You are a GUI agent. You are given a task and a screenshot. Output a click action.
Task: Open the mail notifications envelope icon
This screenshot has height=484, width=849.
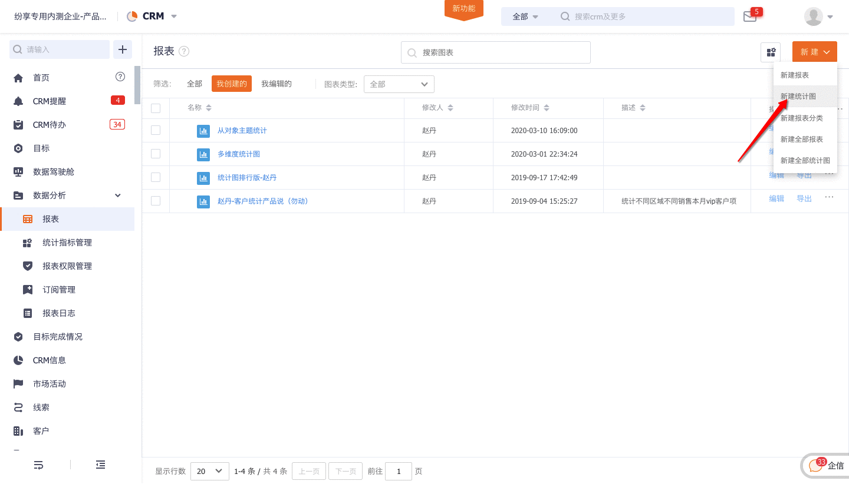[x=749, y=16]
